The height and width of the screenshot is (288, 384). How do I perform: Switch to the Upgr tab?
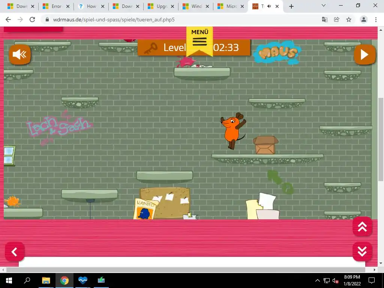pyautogui.click(x=161, y=6)
